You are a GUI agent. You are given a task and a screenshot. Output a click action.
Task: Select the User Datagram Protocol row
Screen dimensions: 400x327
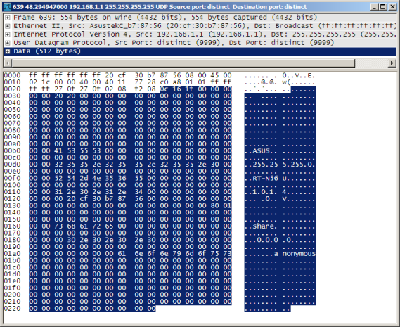tap(174, 43)
